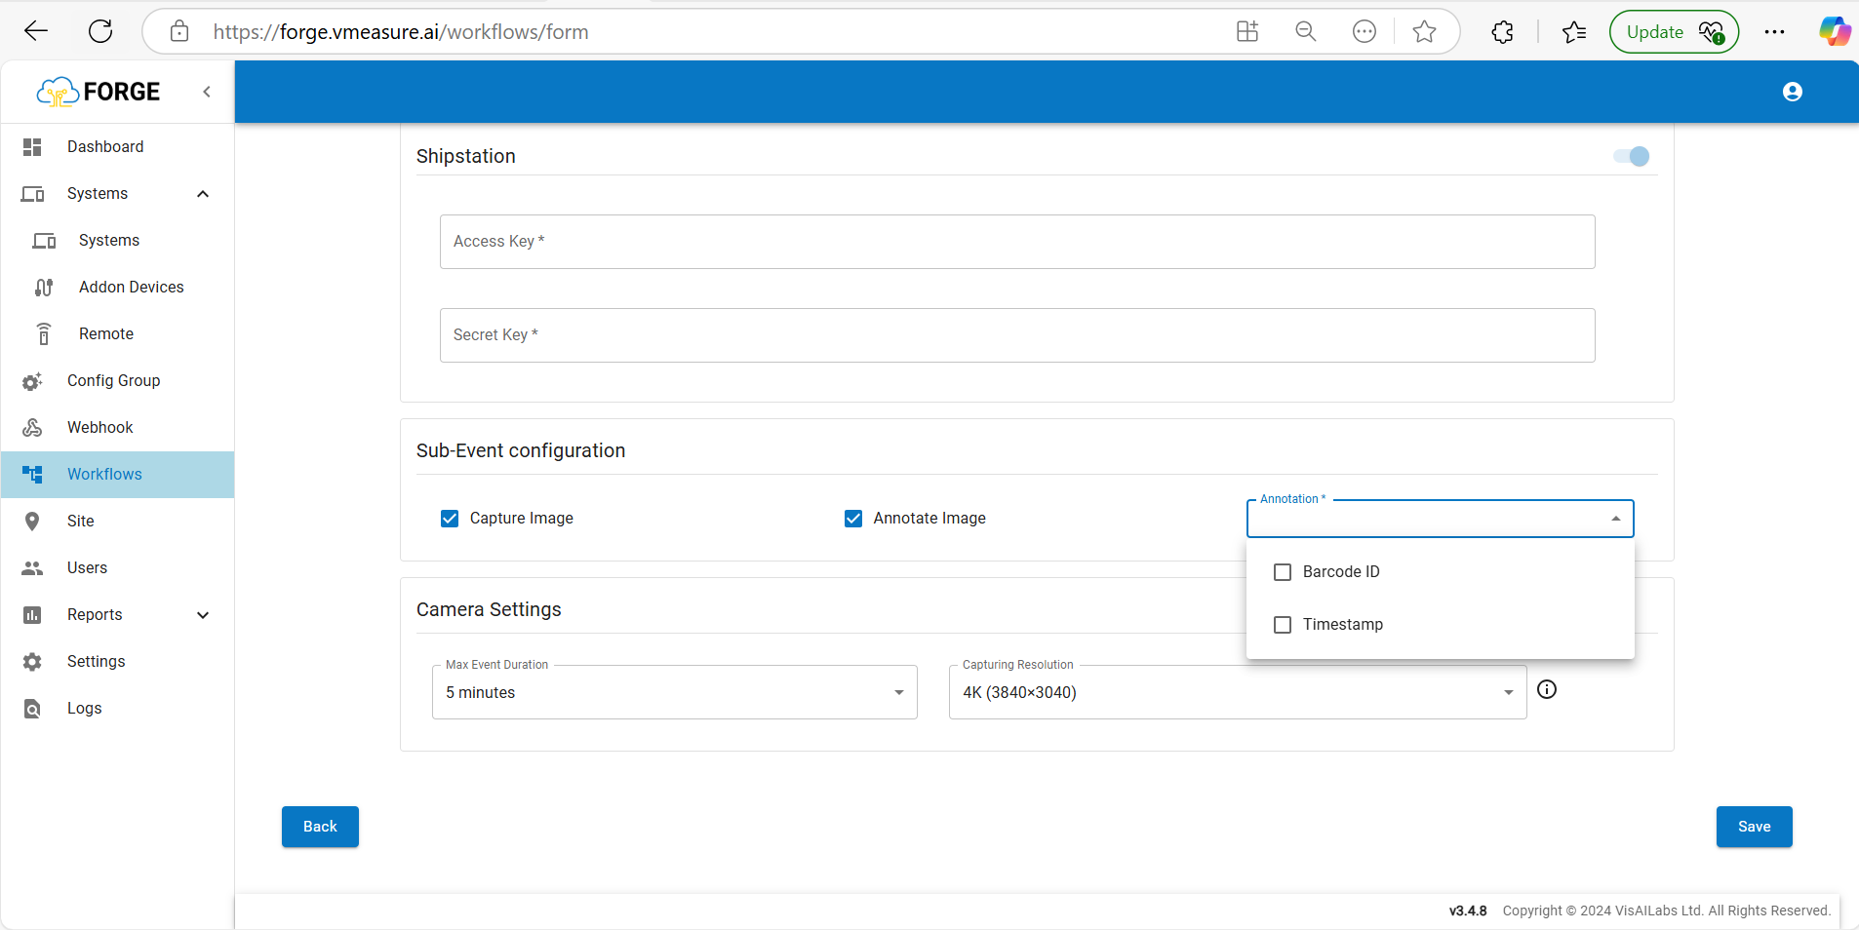
Task: Click the Save button
Action: coord(1754,827)
